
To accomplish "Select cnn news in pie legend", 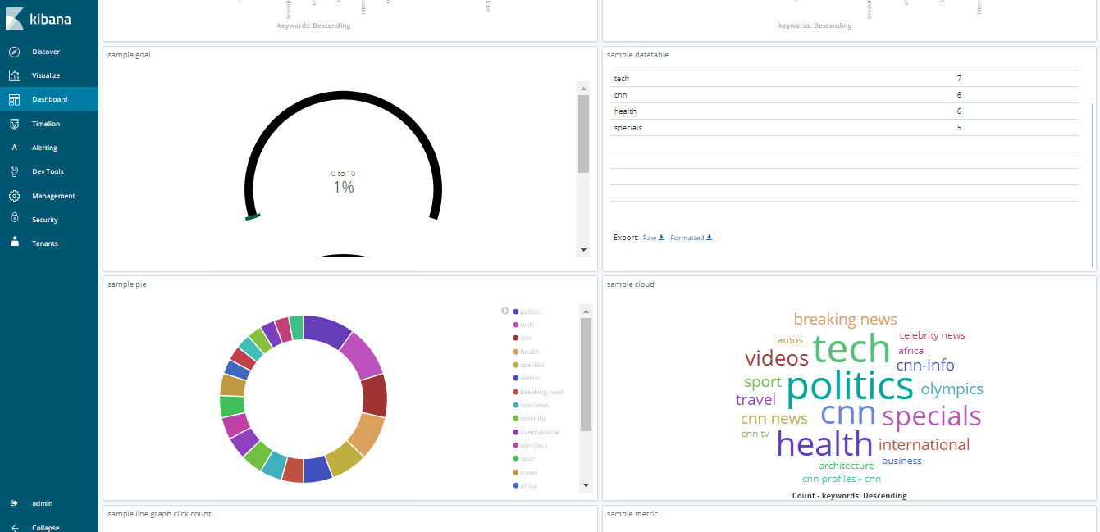I will pyautogui.click(x=535, y=405).
